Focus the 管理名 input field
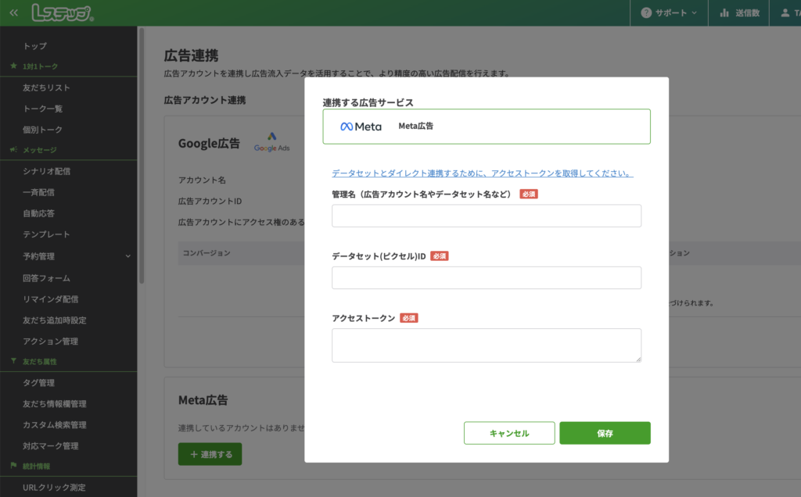Image resolution: width=801 pixels, height=497 pixels. pos(486,216)
